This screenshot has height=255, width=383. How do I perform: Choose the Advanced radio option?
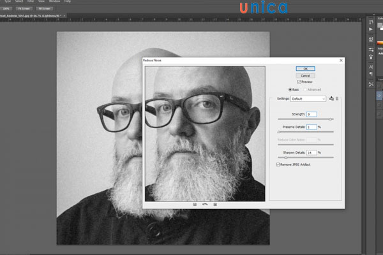(304, 90)
